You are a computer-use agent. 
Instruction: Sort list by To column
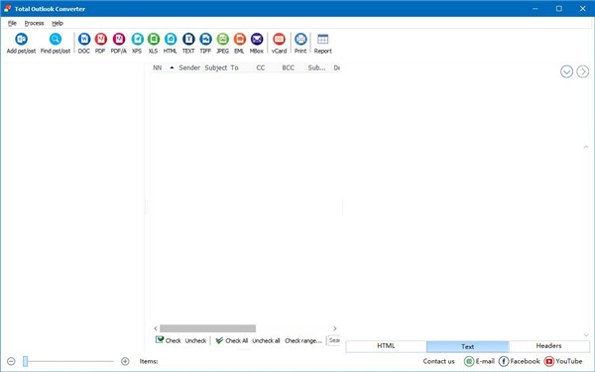click(x=234, y=67)
